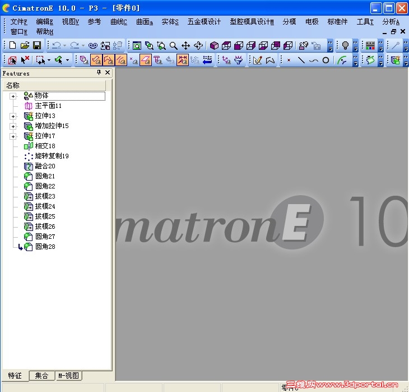This screenshot has height=392, width=409.
Task: Click the 名称 column header
Action: pyautogui.click(x=54, y=86)
